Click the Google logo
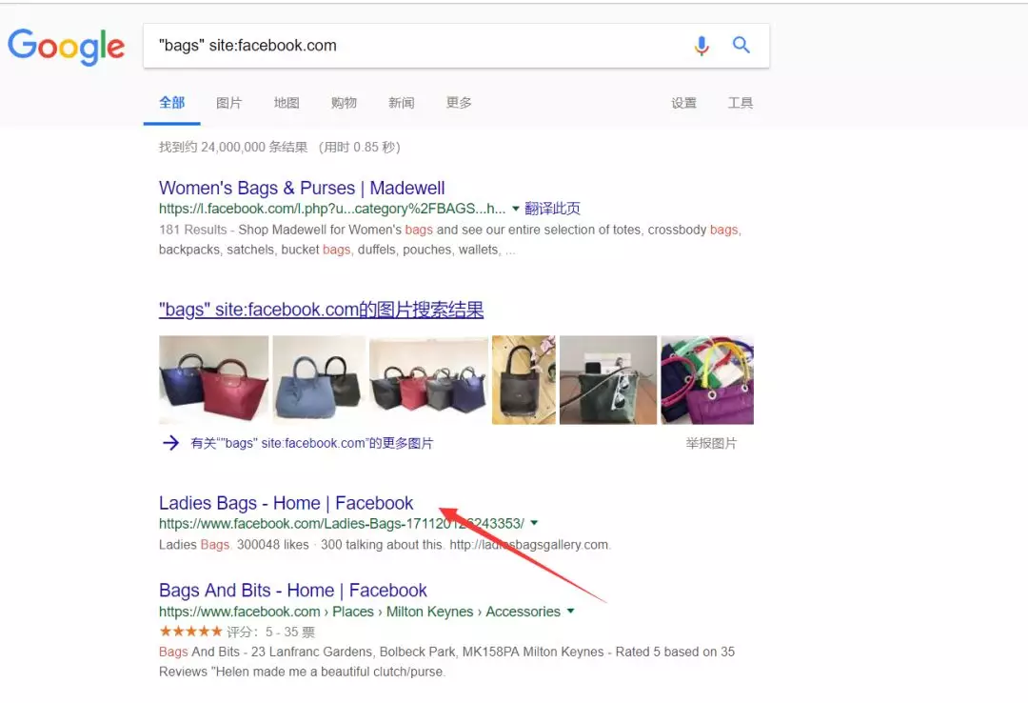 click(x=67, y=46)
